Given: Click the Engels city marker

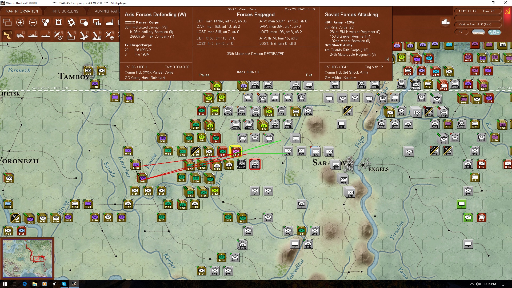Looking at the screenshot, I should (x=363, y=165).
